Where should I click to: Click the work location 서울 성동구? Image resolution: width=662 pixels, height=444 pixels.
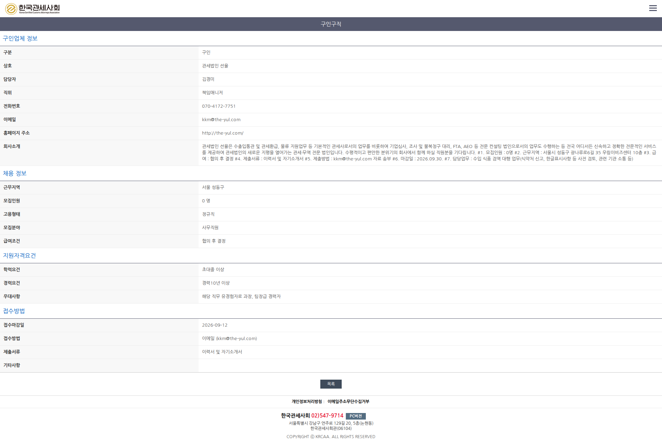click(x=213, y=188)
